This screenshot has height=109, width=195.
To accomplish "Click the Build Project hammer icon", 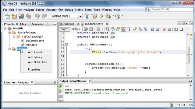I will (x=87, y=16).
